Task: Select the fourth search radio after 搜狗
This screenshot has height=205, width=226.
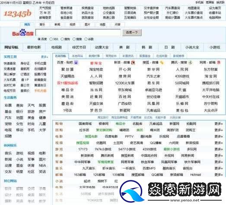Action: pos(74,39)
